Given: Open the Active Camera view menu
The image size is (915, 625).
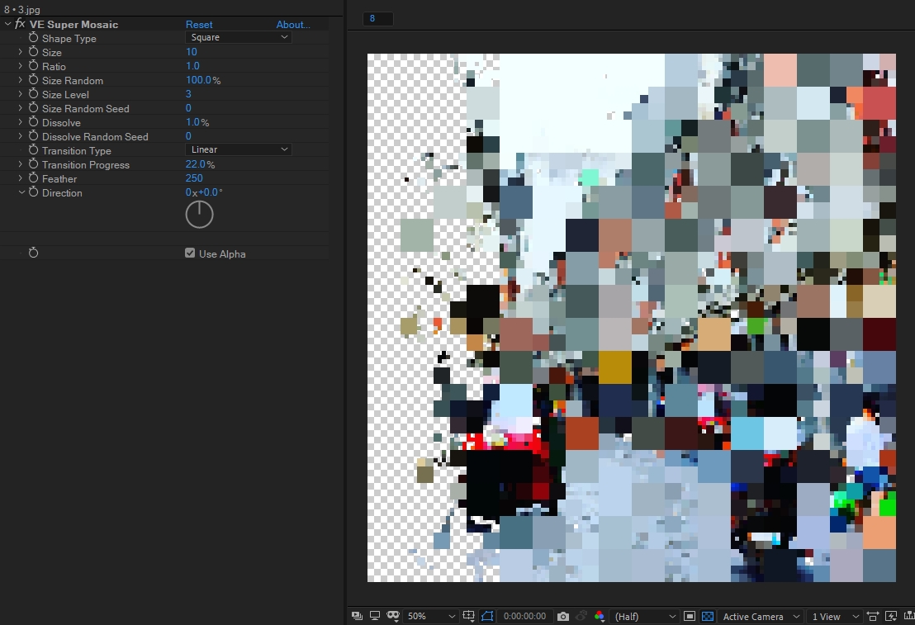Looking at the screenshot, I should coord(760,616).
